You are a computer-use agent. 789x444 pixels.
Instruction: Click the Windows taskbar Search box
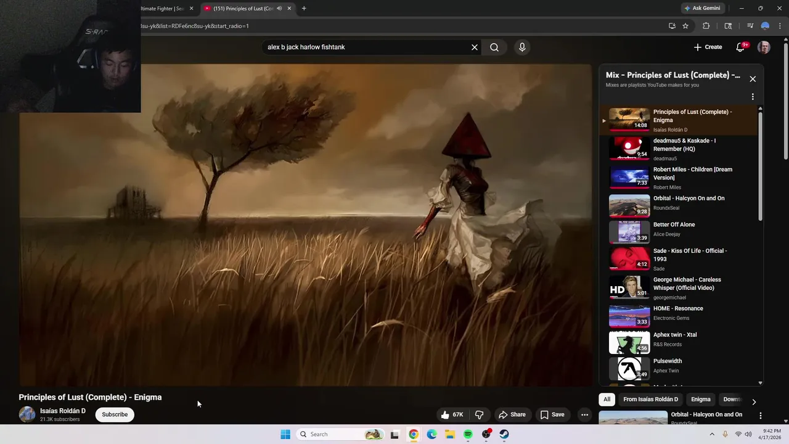coord(339,434)
